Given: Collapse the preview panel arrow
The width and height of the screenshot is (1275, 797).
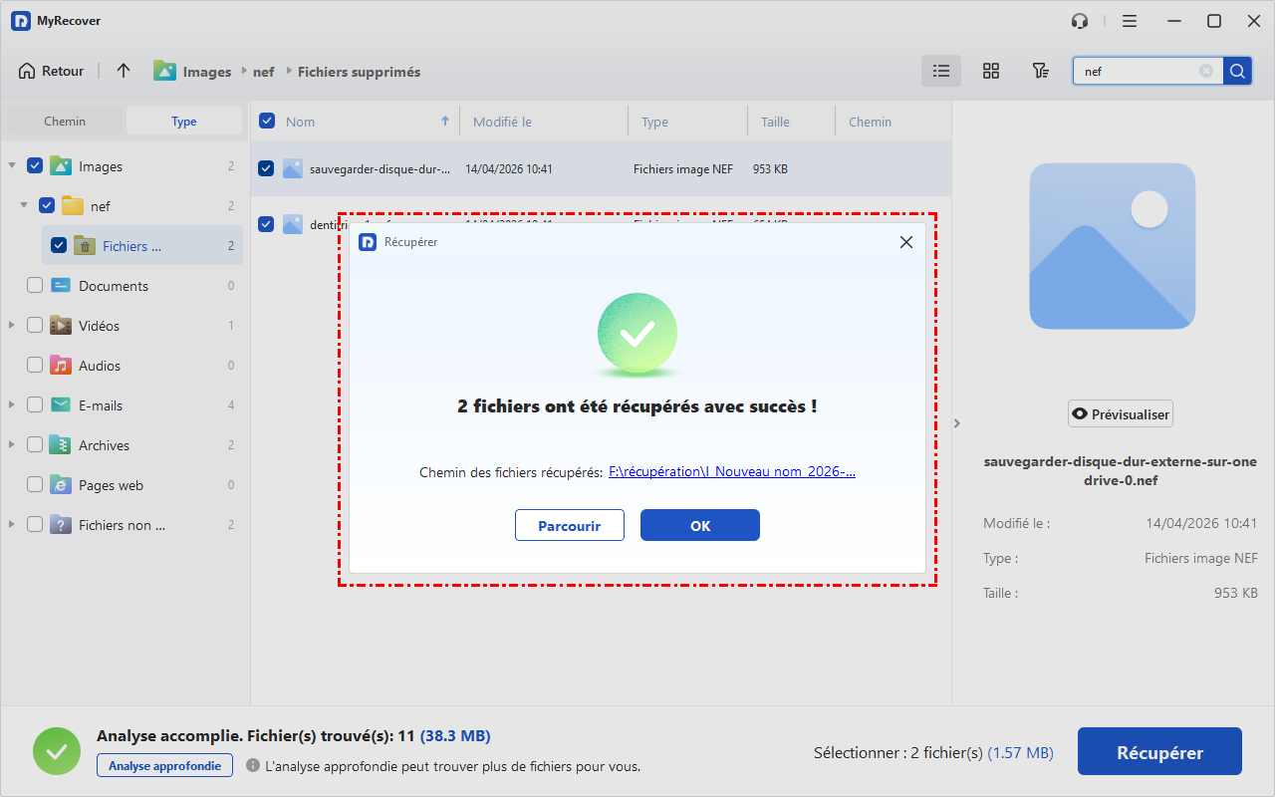Looking at the screenshot, I should click(x=957, y=423).
